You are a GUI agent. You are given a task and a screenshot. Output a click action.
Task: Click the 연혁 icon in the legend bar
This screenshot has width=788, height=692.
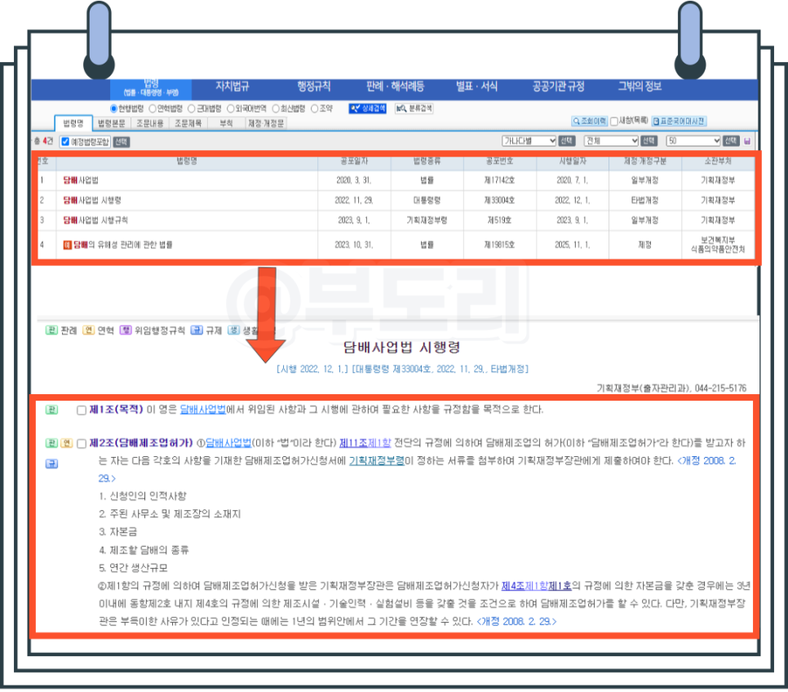tap(88, 330)
